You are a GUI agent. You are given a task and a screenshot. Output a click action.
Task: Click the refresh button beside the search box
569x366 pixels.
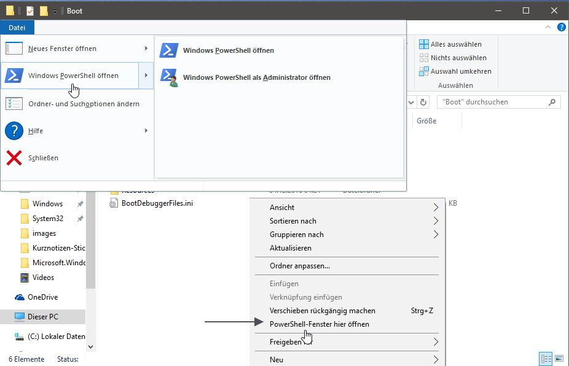(x=423, y=103)
